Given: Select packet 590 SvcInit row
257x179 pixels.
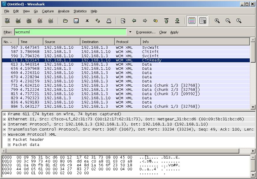Looking at the screenshot, I should pos(126,56).
